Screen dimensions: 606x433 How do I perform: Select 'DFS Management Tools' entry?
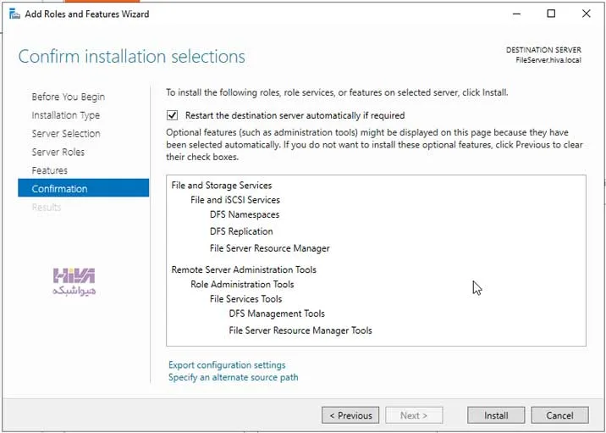point(277,314)
